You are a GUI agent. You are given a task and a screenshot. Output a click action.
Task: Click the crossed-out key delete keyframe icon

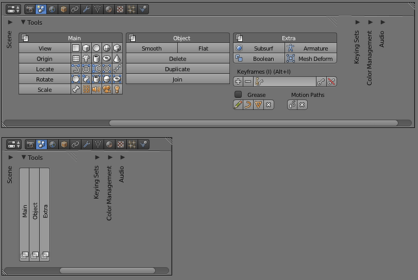[331, 82]
